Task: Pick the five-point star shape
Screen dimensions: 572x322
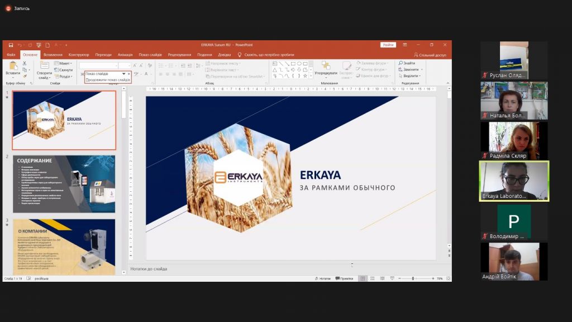Action: click(x=306, y=76)
